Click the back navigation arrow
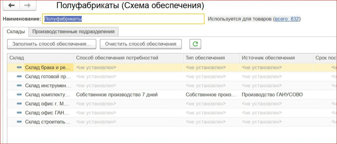 click(x=12, y=6)
